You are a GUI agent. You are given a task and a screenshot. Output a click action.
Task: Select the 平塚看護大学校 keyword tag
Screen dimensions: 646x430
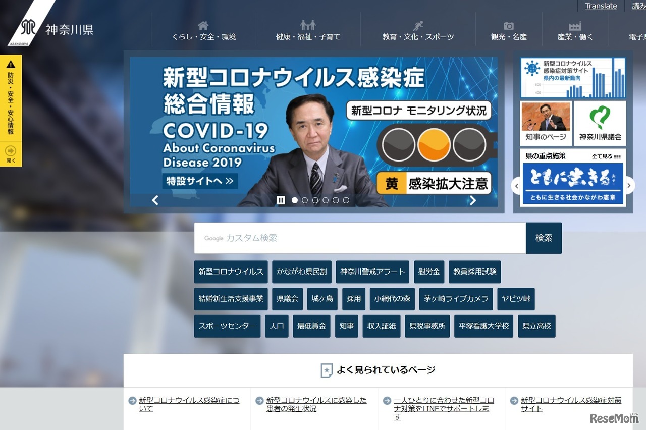[484, 326]
